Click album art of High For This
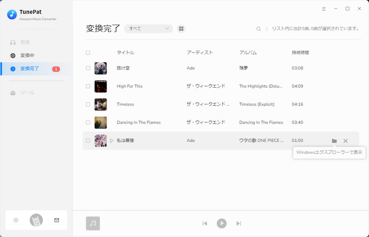The width and height of the screenshot is (369, 237). (101, 86)
